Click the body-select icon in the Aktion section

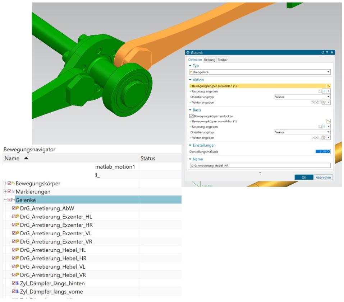tap(329, 86)
